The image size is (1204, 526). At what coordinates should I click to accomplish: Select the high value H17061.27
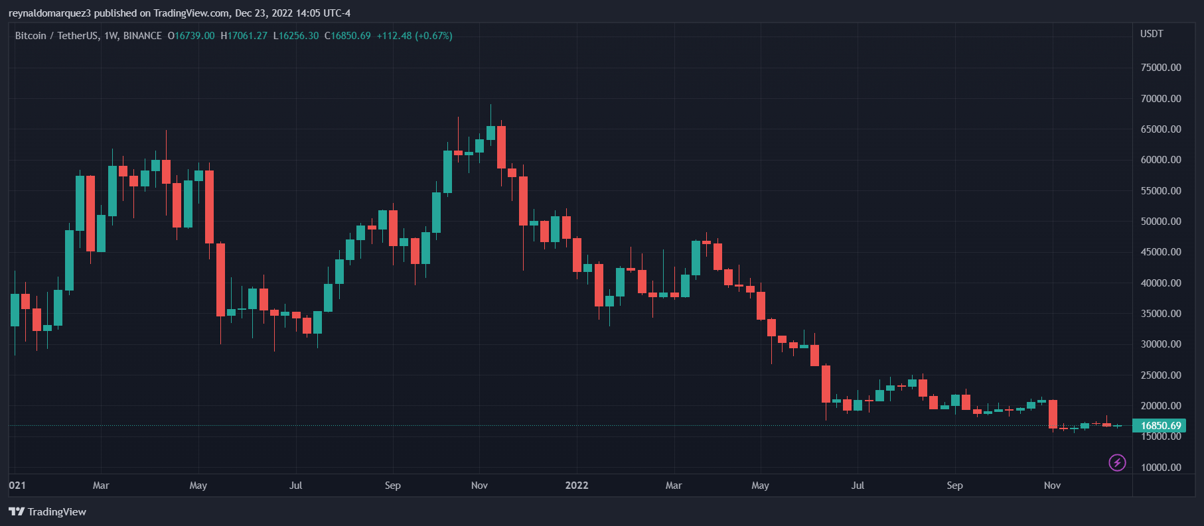pyautogui.click(x=244, y=36)
